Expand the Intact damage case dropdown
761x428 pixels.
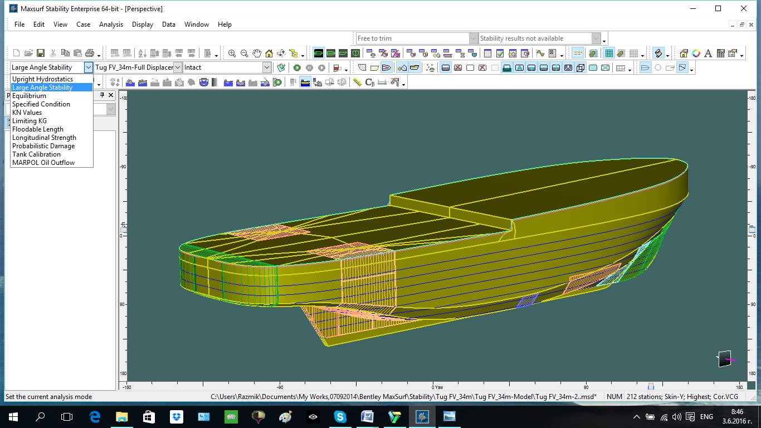[266, 67]
